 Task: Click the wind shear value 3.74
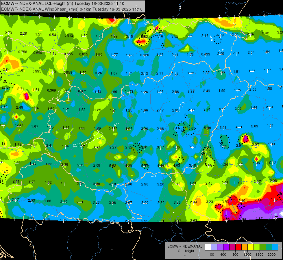point(207,109)
